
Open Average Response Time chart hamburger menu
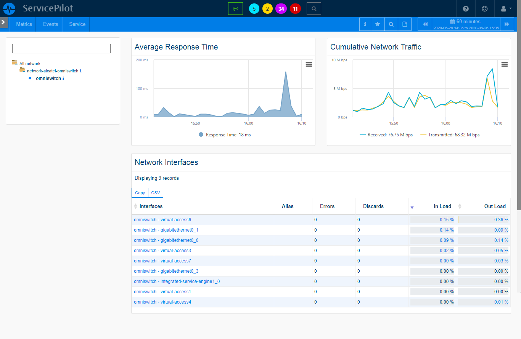coord(309,64)
